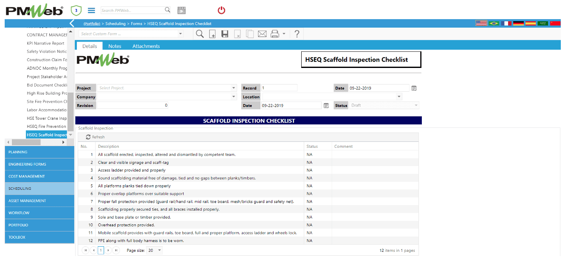Print the form using the printer icon

[275, 34]
